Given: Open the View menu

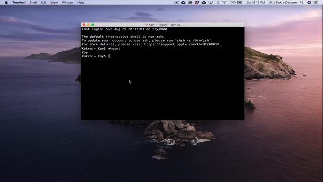Looking at the screenshot, I should tap(54, 2).
